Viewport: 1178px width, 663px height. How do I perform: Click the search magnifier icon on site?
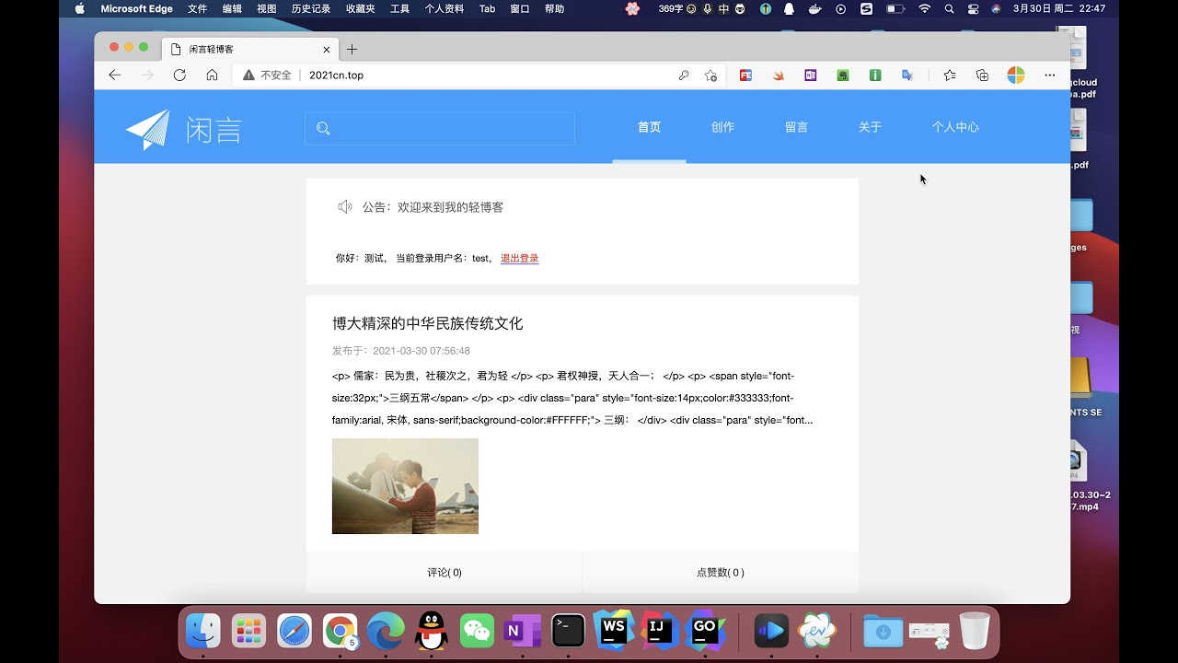pyautogui.click(x=323, y=129)
